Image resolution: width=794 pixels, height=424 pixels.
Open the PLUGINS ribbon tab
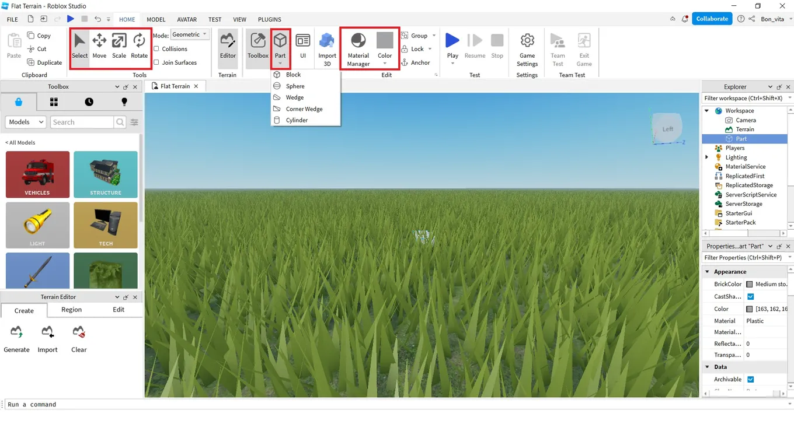click(269, 19)
